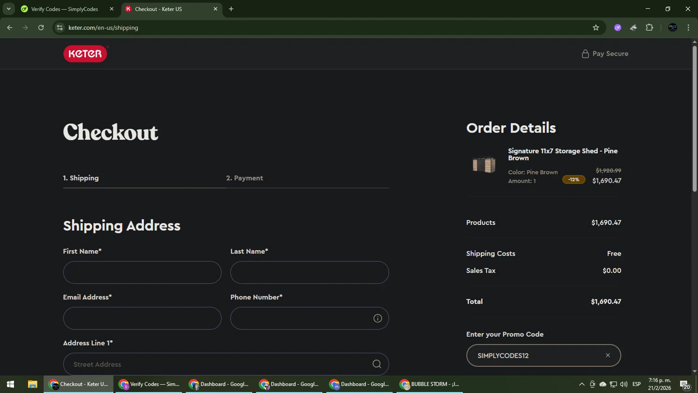Screen dimensions: 698x393
Task: Switch to the BUBBLE STORM taskbar window
Action: point(430,384)
